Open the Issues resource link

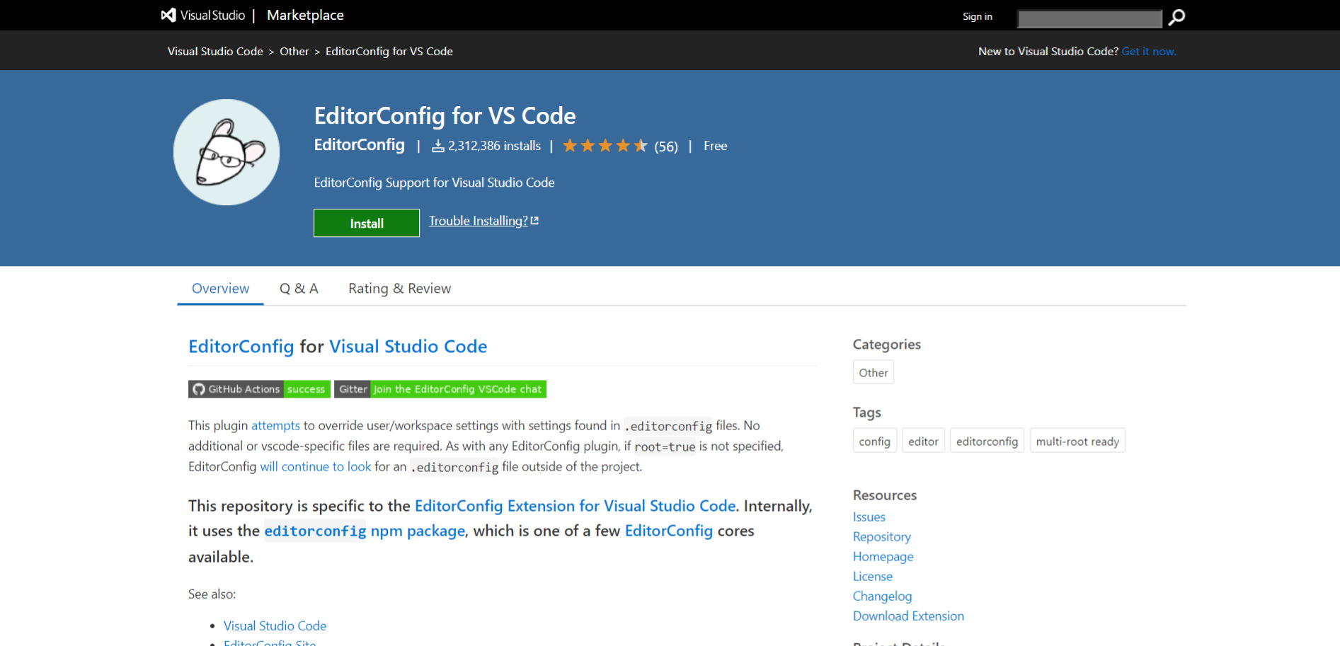869,517
